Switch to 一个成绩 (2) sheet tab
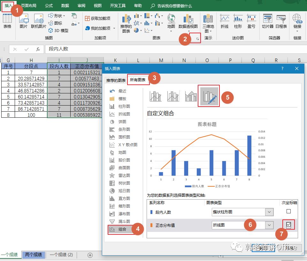Screen dimensions: 307x261 [x=61, y=255]
